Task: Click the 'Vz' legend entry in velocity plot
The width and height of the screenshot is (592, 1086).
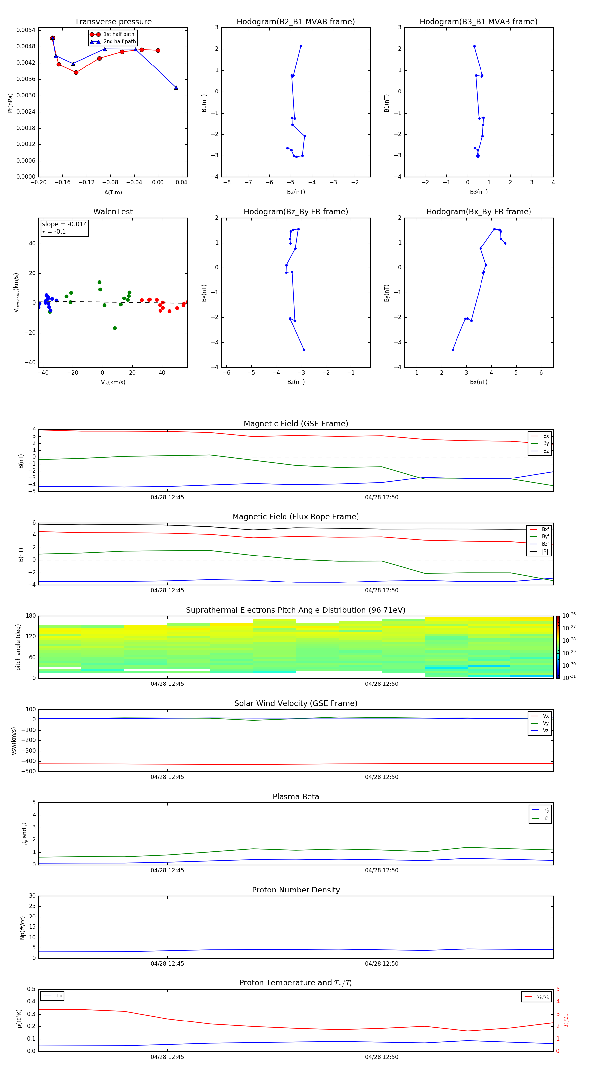Action: [540, 731]
